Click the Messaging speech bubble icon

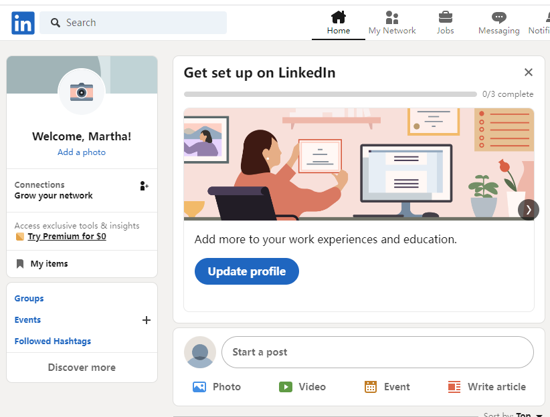point(498,17)
